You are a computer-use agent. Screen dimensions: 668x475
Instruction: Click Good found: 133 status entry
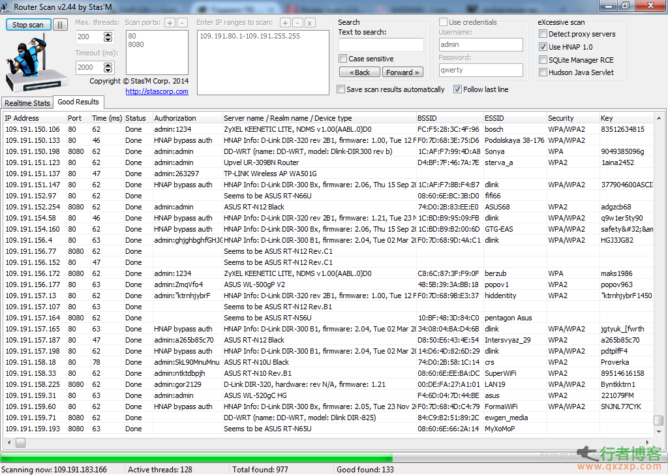pyautogui.click(x=365, y=470)
